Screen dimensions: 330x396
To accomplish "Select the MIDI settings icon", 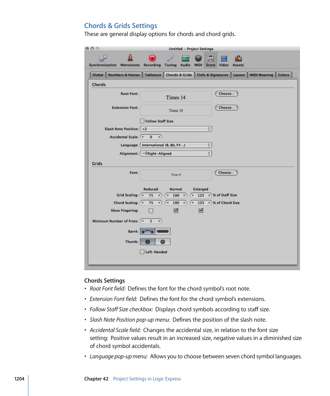I will click(x=198, y=59).
